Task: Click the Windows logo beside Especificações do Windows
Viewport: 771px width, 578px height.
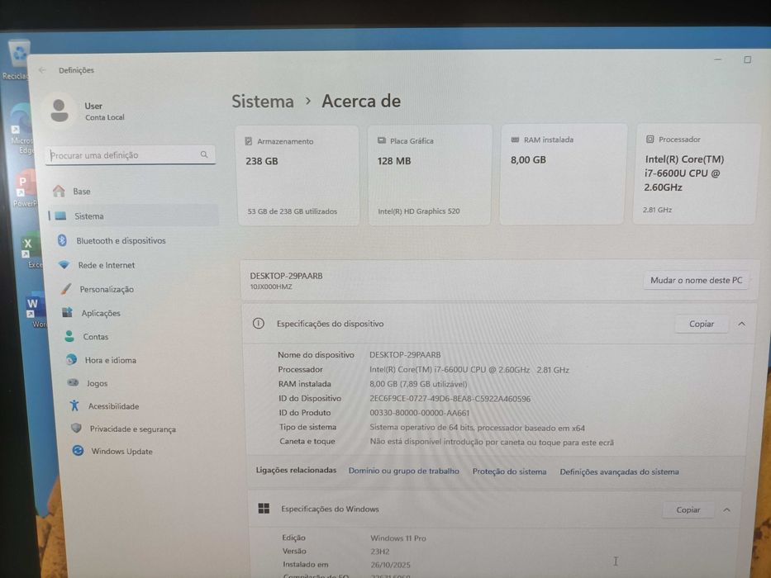Action: click(264, 508)
